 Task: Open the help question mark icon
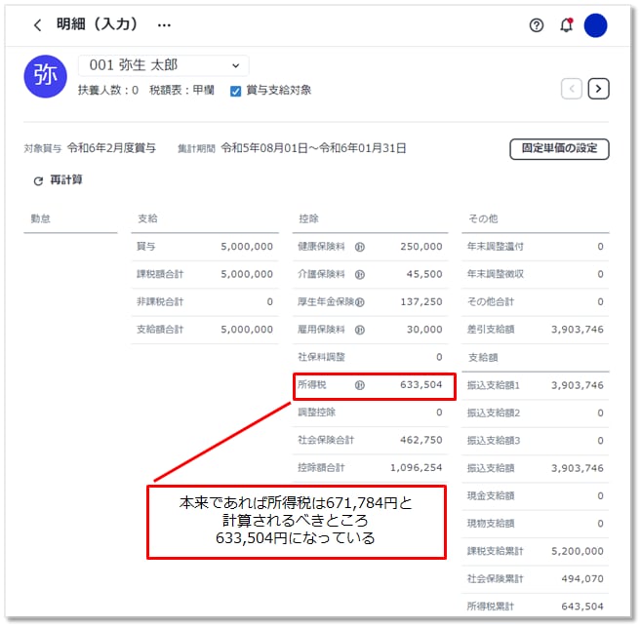point(536,26)
